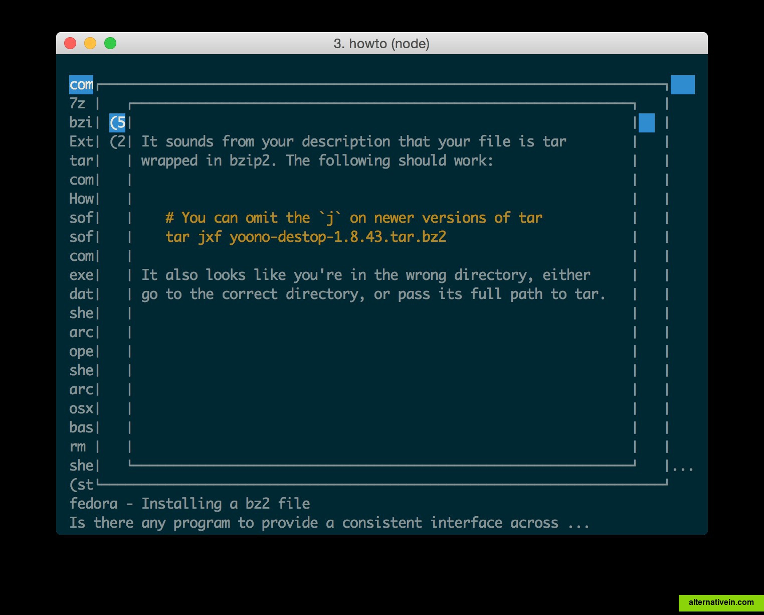Screen dimensions: 764x615
Task: Select the 'rm' list row
Action: tap(77, 447)
